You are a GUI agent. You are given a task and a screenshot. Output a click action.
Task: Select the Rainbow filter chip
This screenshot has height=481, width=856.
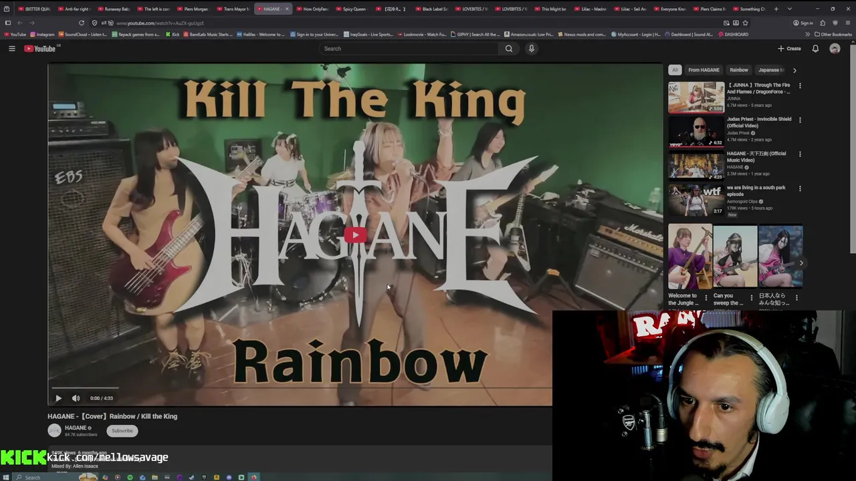(x=739, y=69)
